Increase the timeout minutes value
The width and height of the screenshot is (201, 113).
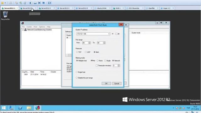[x=119, y=65]
